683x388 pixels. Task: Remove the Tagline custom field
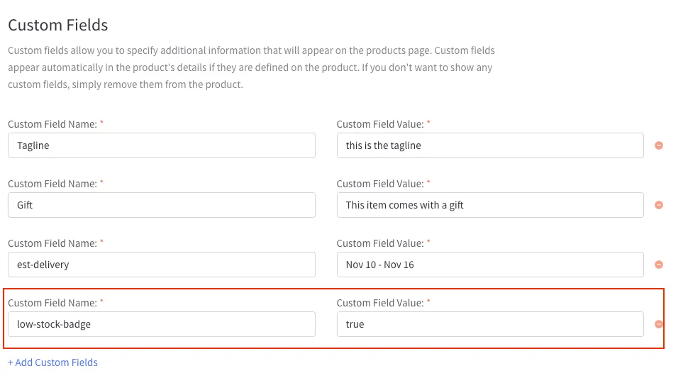click(x=658, y=145)
